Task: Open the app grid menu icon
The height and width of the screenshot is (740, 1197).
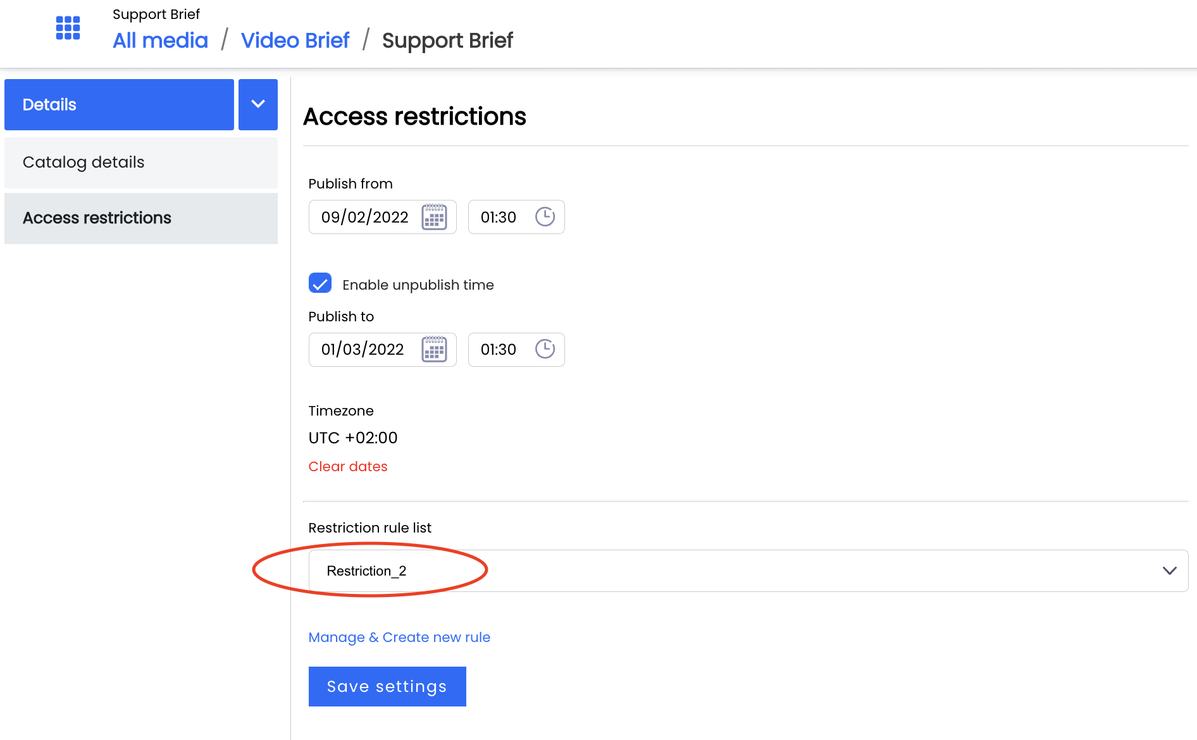Action: click(x=68, y=28)
